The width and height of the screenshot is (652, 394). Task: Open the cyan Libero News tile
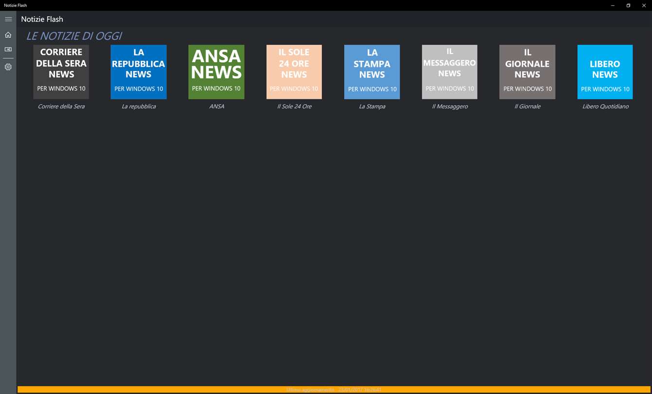click(605, 72)
